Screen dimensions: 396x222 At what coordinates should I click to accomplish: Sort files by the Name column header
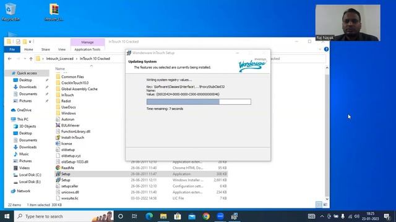(x=60, y=68)
